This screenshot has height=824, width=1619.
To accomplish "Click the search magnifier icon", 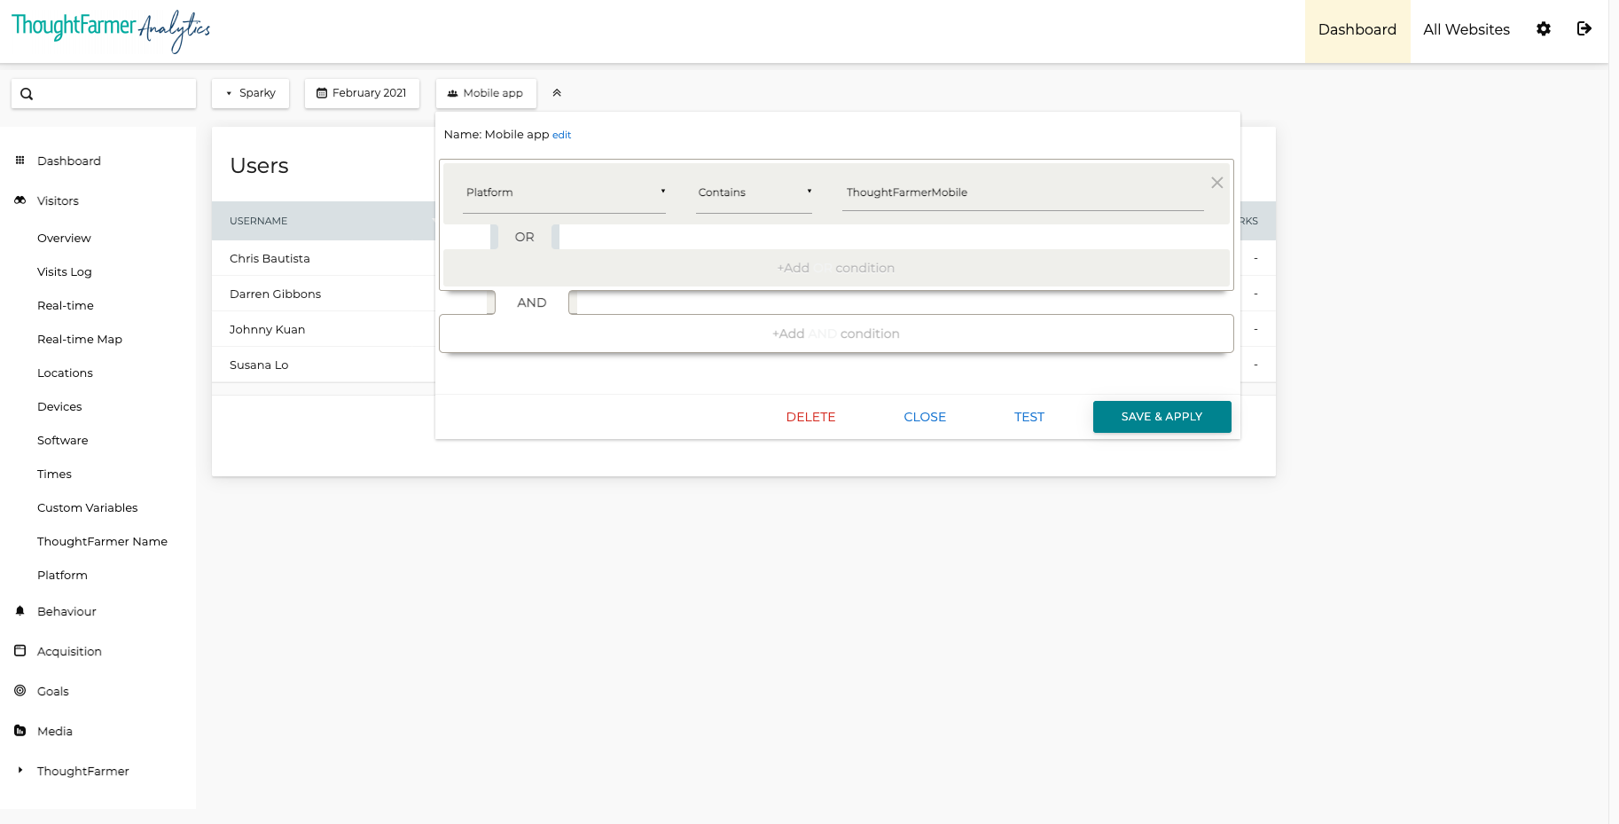I will pos(27,94).
